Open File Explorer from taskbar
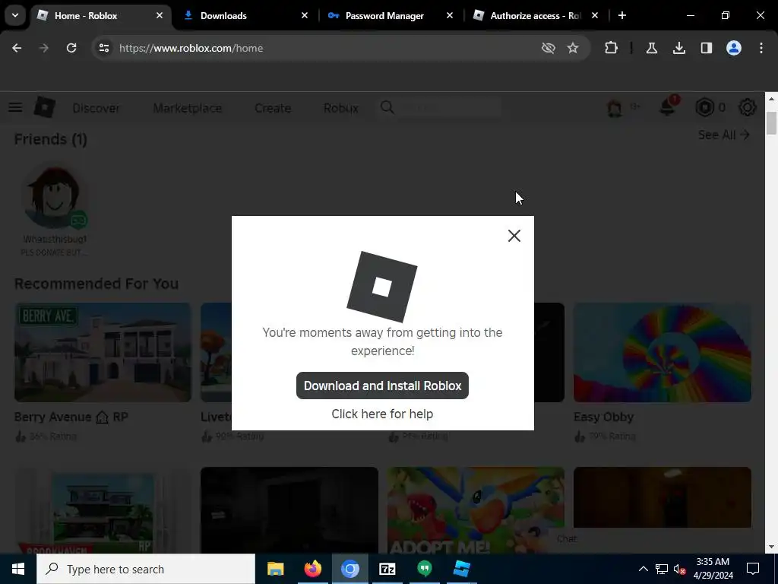The width and height of the screenshot is (778, 584). (275, 569)
